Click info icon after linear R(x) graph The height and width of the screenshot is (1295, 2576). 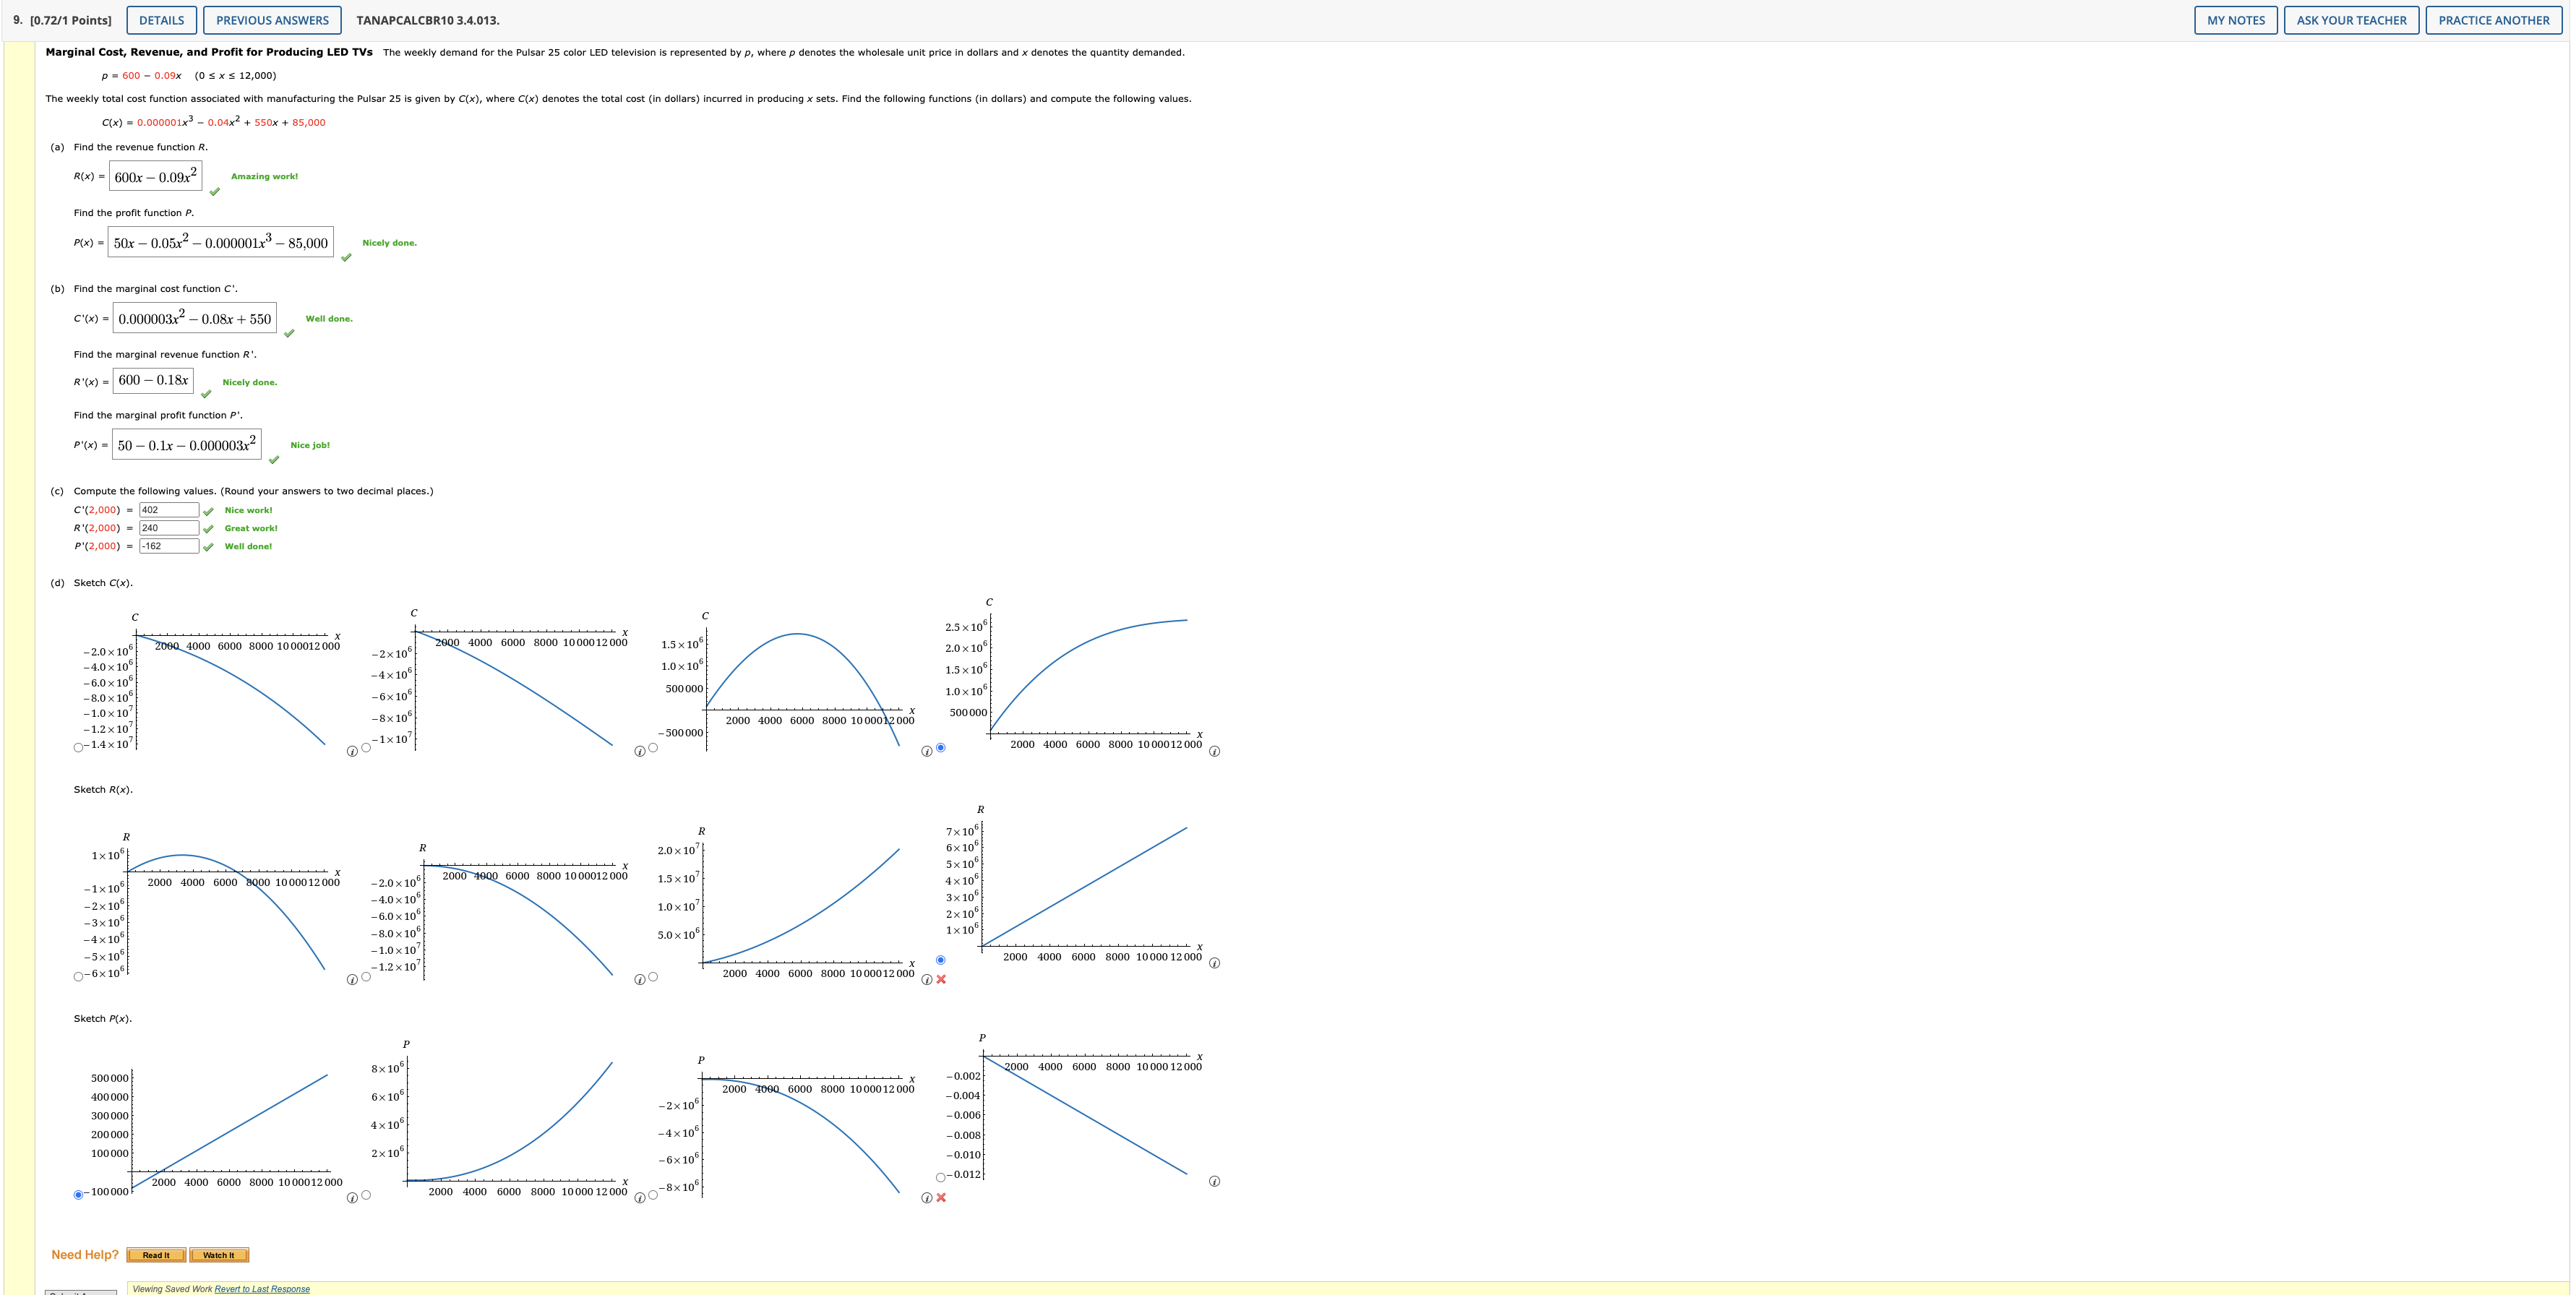[x=1214, y=963]
